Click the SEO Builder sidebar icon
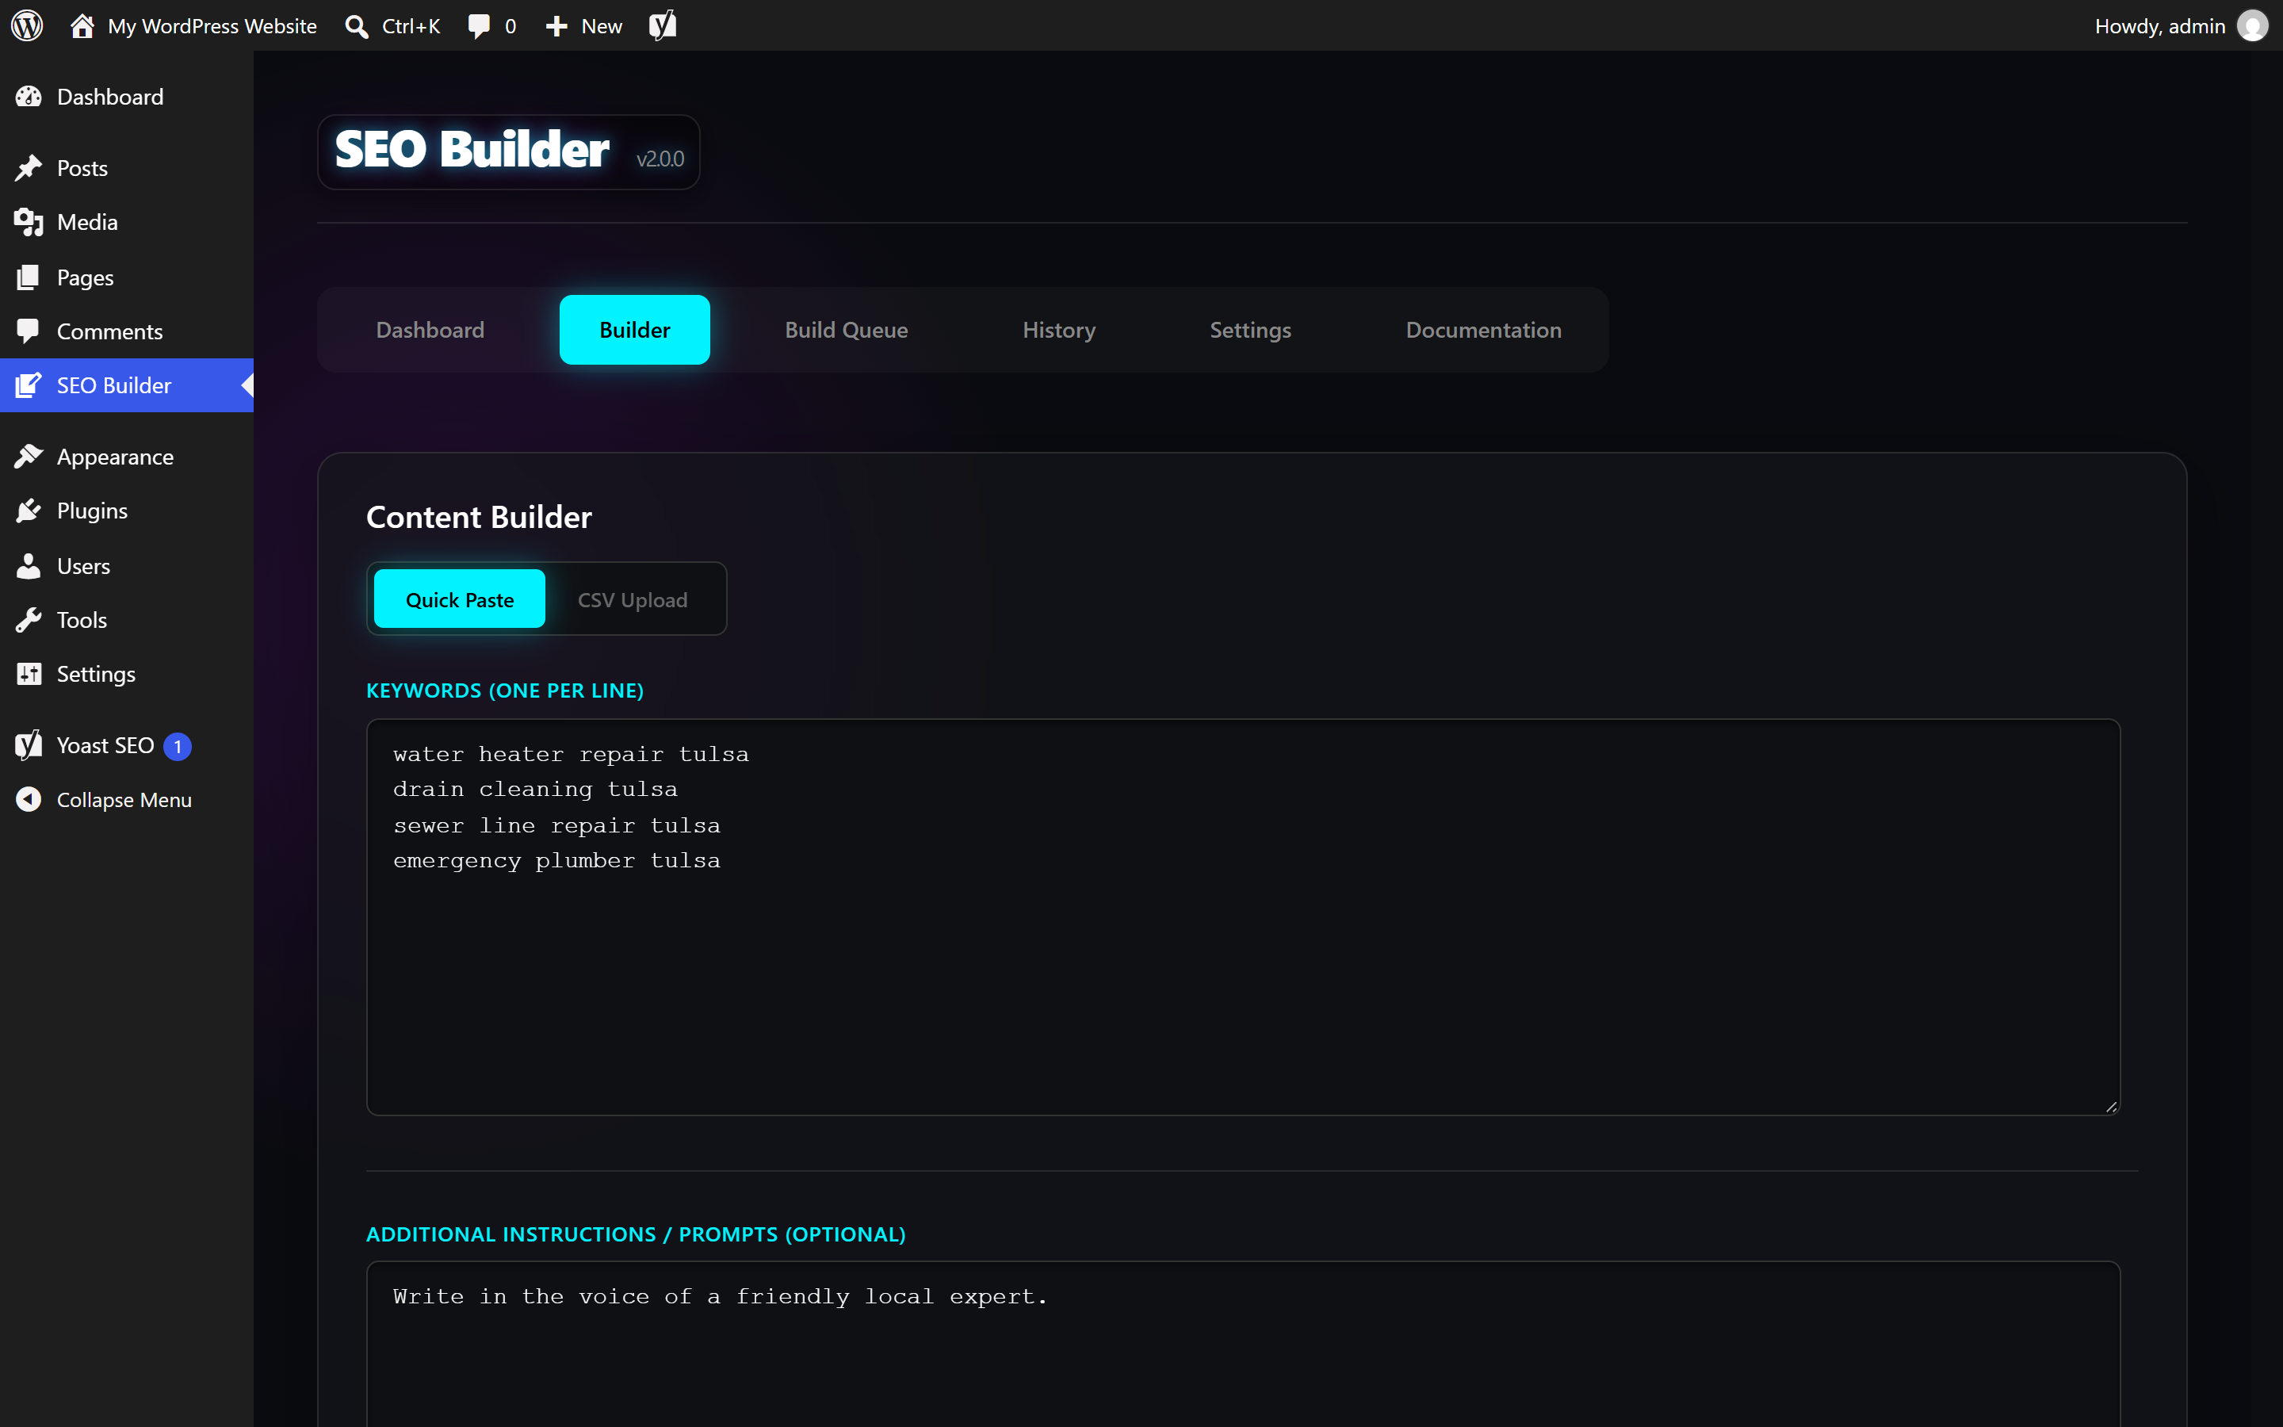This screenshot has width=2283, height=1427. [29, 385]
